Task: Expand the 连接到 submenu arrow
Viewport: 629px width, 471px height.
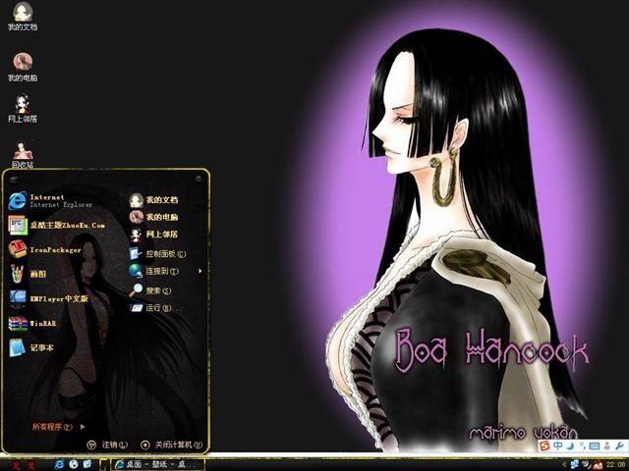Action: 200,271
